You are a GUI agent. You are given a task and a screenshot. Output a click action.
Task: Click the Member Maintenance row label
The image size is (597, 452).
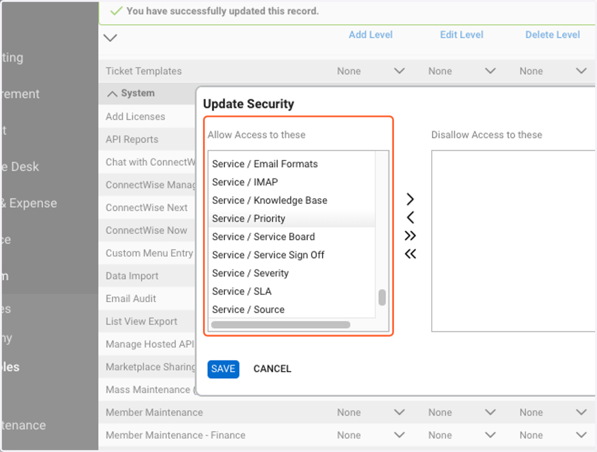[x=154, y=412]
